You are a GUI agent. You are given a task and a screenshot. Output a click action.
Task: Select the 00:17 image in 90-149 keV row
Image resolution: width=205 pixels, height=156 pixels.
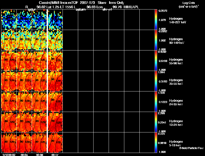pyautogui.click(x=55, y=40)
